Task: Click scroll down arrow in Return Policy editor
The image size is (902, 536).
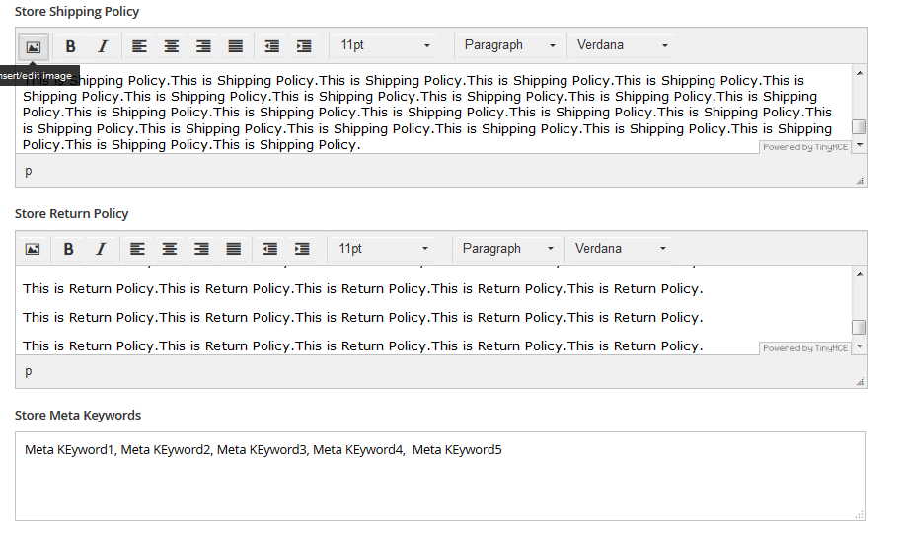Action: (x=860, y=346)
